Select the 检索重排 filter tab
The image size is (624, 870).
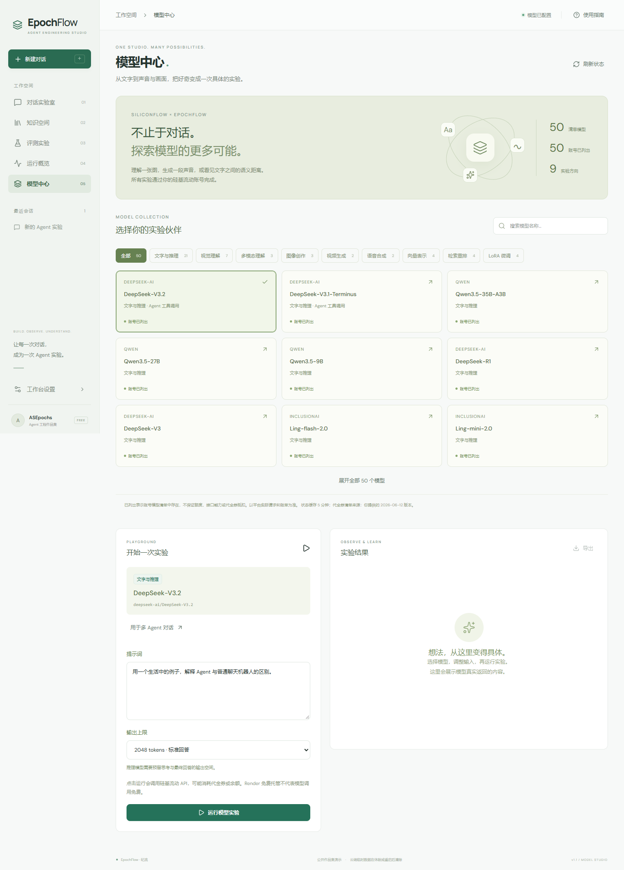(461, 256)
